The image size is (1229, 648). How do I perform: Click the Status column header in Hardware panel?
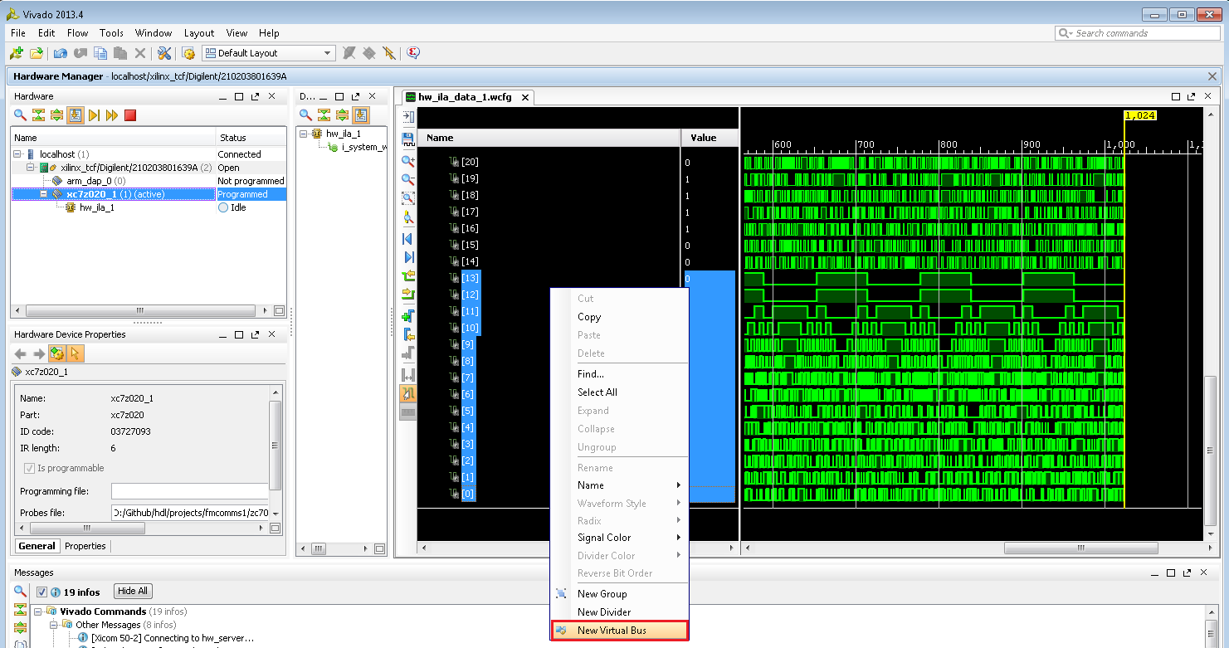(x=251, y=138)
